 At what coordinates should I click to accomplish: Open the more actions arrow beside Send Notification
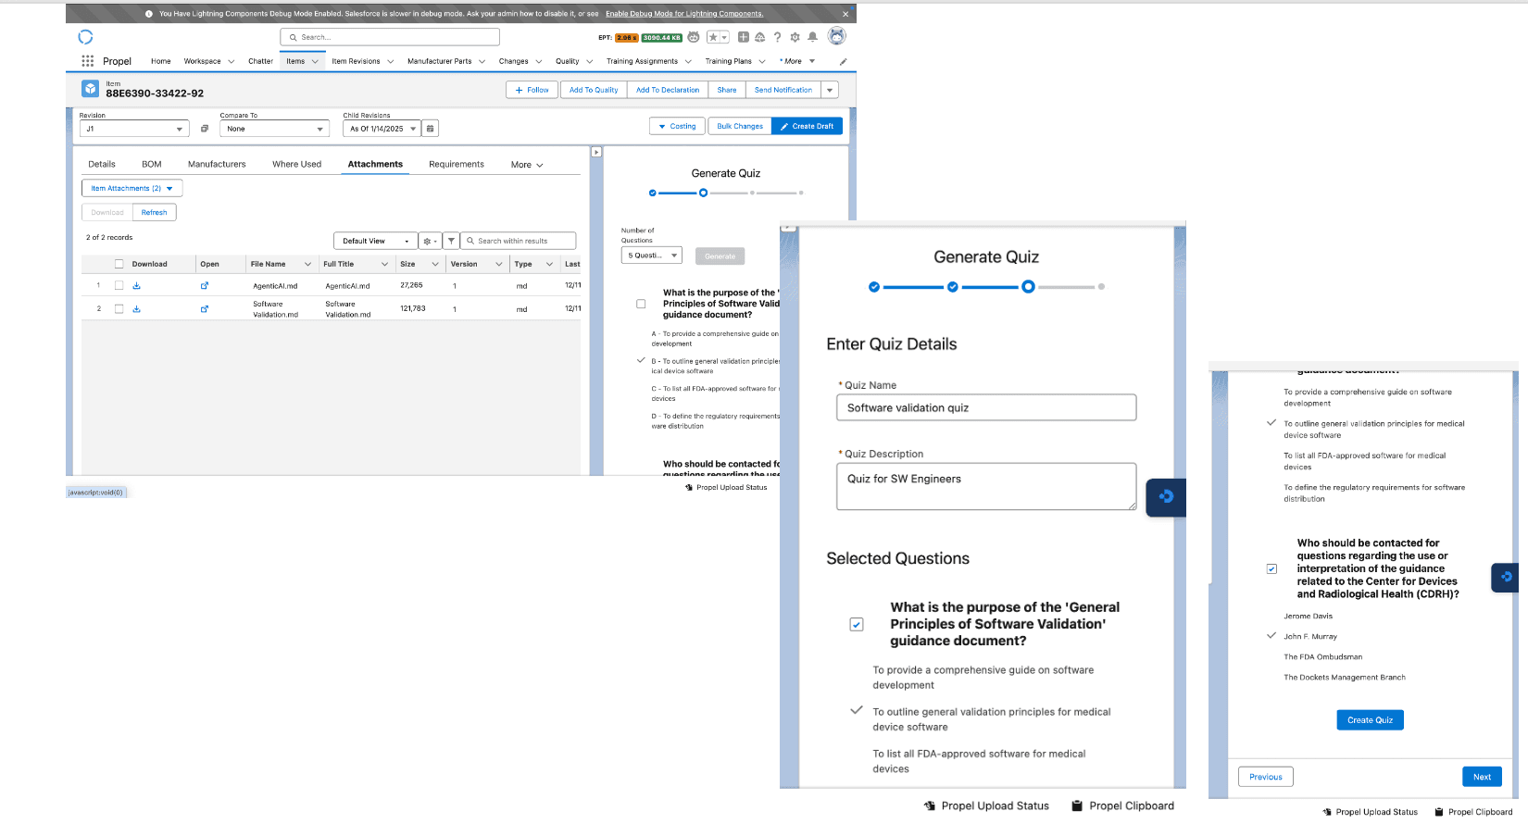[x=830, y=90]
